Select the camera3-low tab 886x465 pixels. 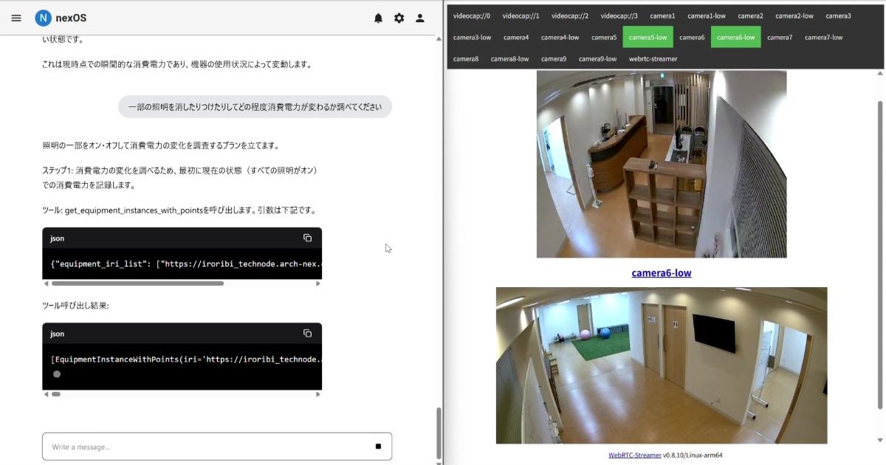[x=473, y=37]
